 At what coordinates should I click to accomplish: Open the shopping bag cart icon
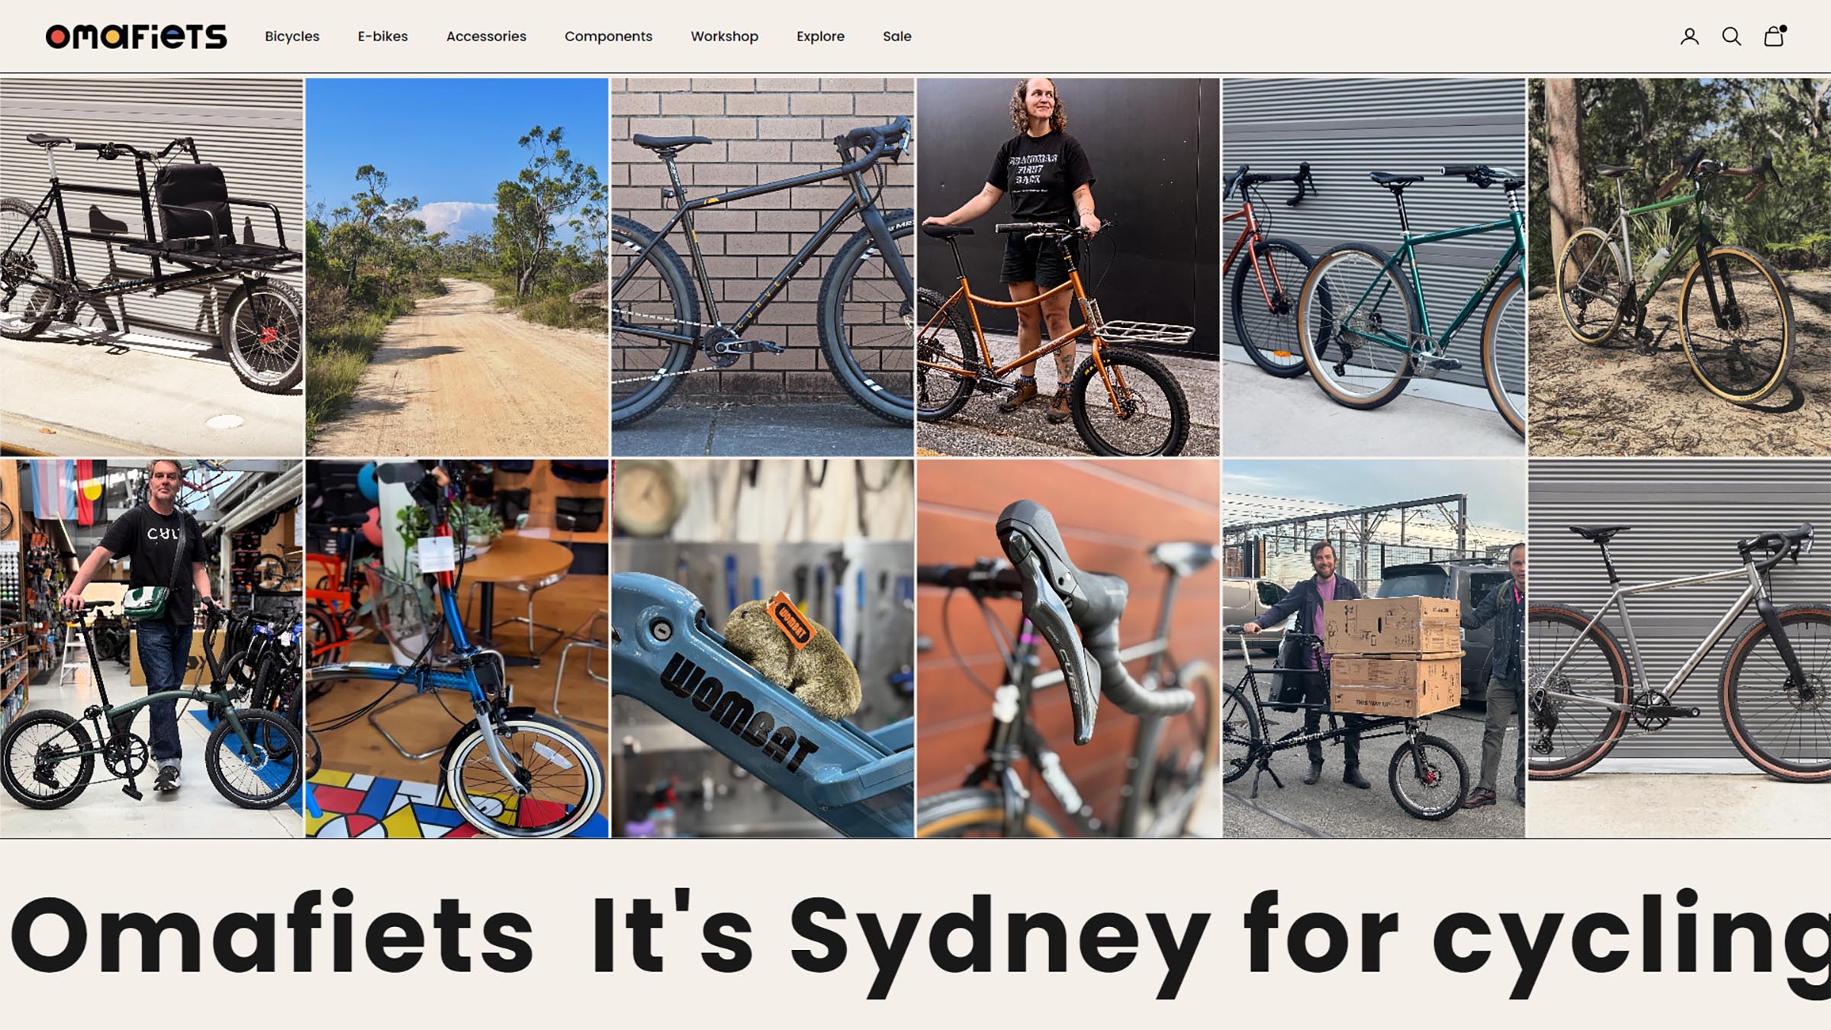(x=1775, y=36)
